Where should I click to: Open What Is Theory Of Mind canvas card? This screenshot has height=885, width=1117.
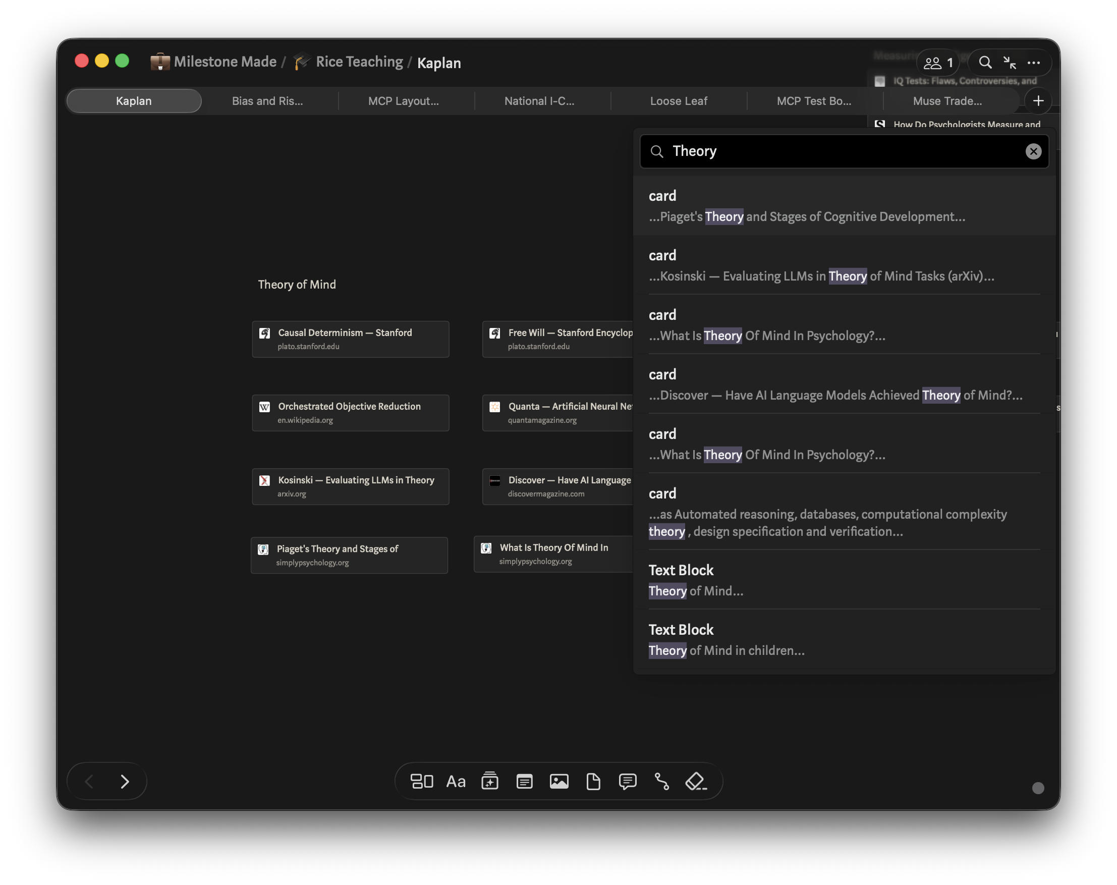coord(553,554)
